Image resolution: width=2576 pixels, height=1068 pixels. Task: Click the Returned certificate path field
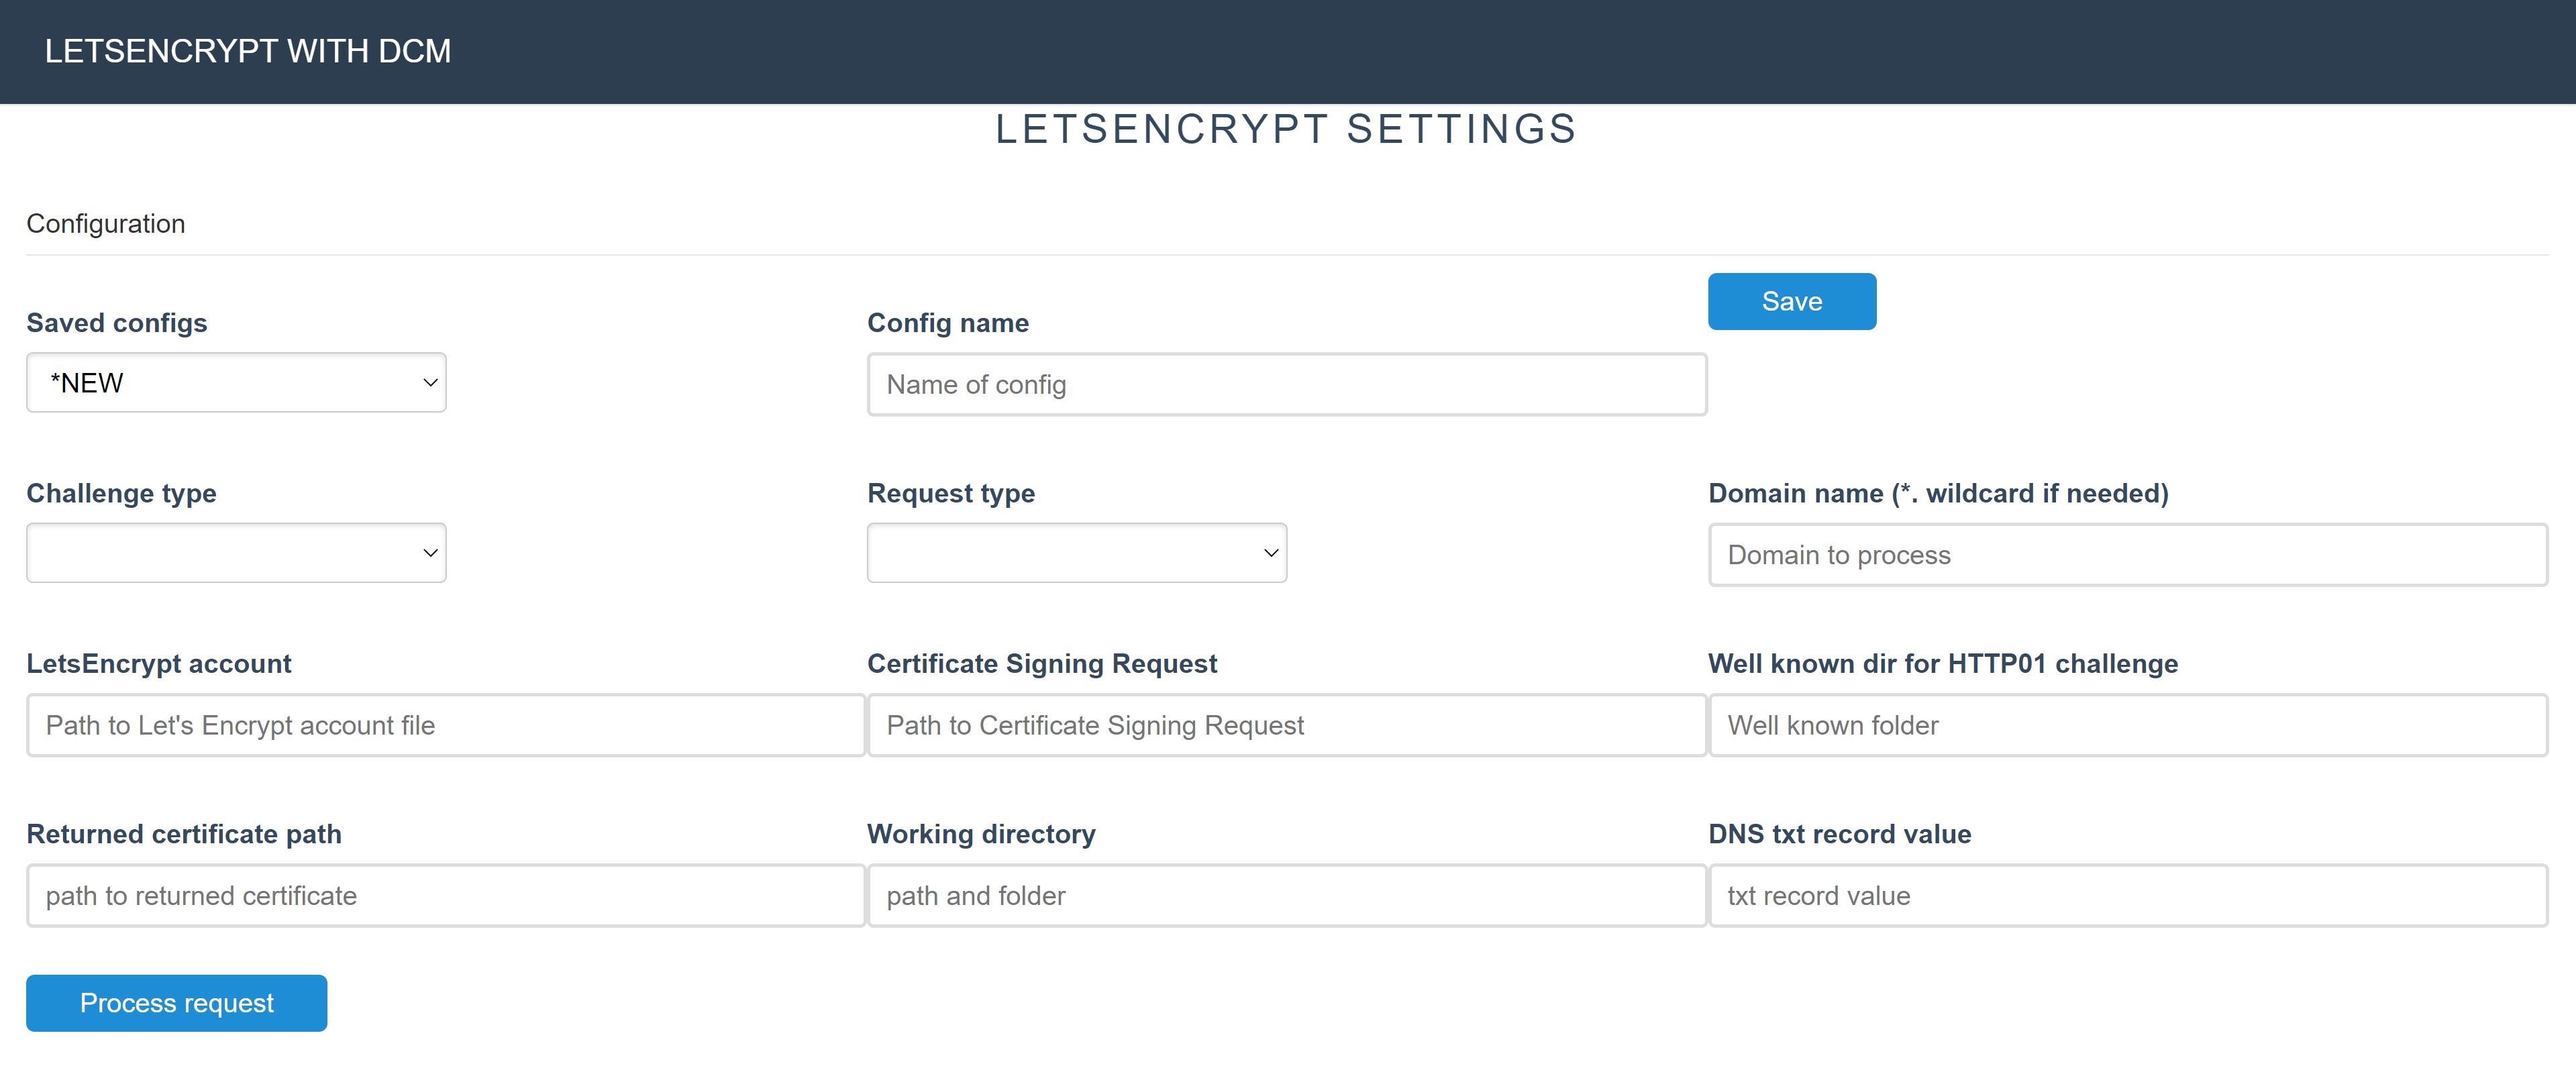point(445,896)
